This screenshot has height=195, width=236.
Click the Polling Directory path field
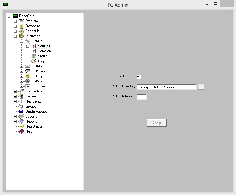click(x=167, y=87)
